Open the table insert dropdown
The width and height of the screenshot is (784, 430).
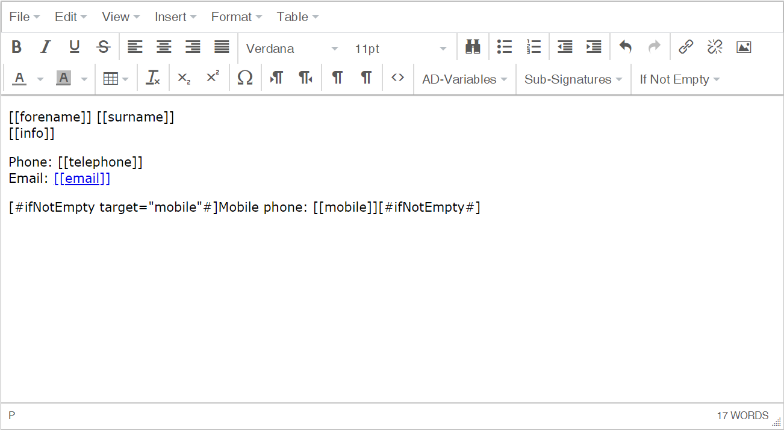click(x=116, y=79)
